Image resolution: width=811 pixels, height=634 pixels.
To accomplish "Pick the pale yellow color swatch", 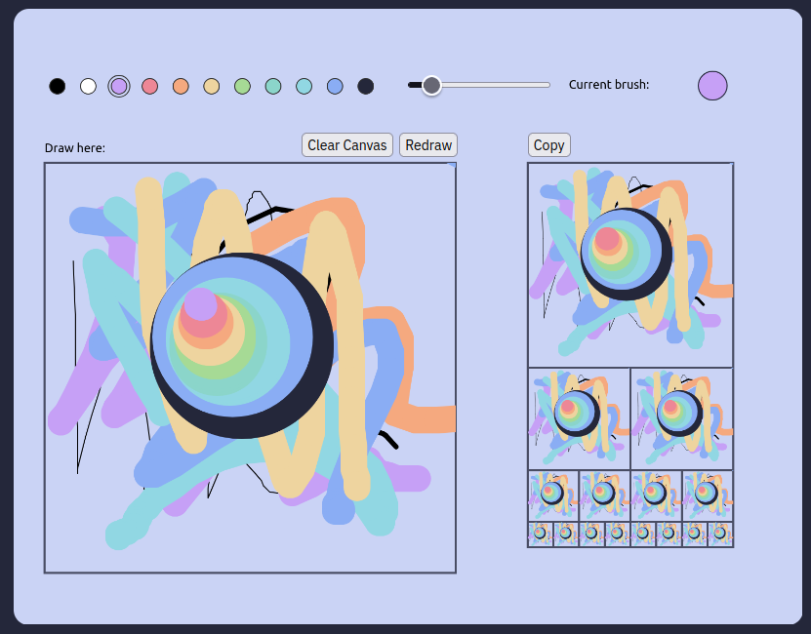I will click(211, 86).
